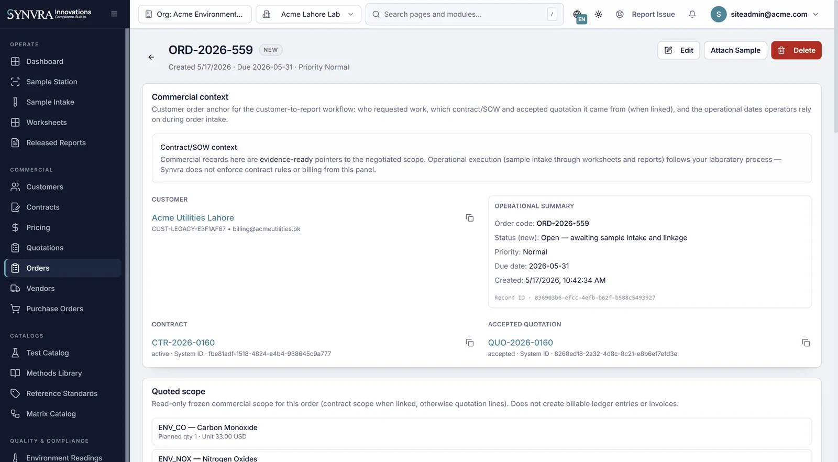
Task: Open Worksheets in sidebar
Action: pyautogui.click(x=63, y=123)
